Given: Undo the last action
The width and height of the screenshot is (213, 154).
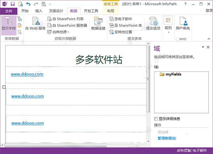Looking at the screenshot, I should pos(28,4).
